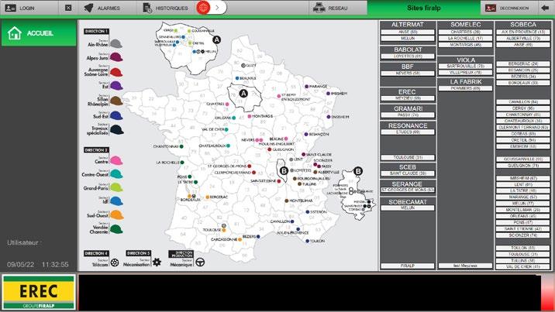Select the lime Grand-Paris helmet
Screen dimensions: 555x312
coord(116,187)
